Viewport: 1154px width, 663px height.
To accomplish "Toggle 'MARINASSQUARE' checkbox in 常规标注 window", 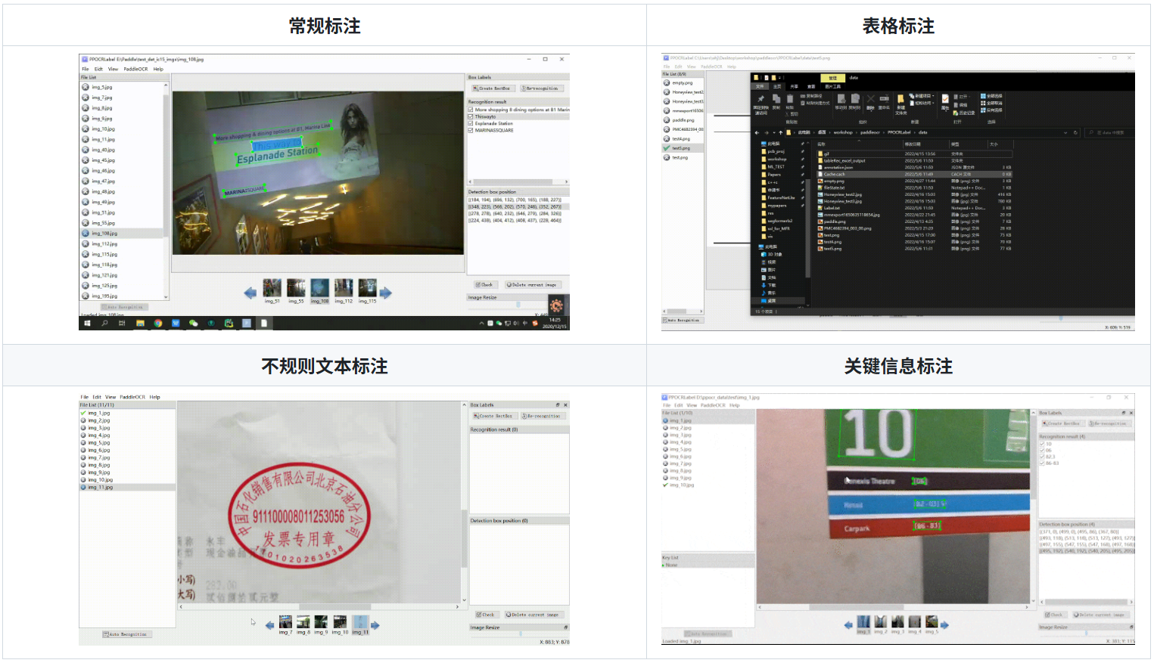I will [x=471, y=130].
